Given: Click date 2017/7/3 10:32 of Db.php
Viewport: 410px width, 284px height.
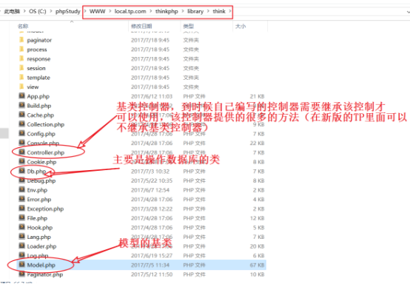Looking at the screenshot, I should (x=150, y=172).
